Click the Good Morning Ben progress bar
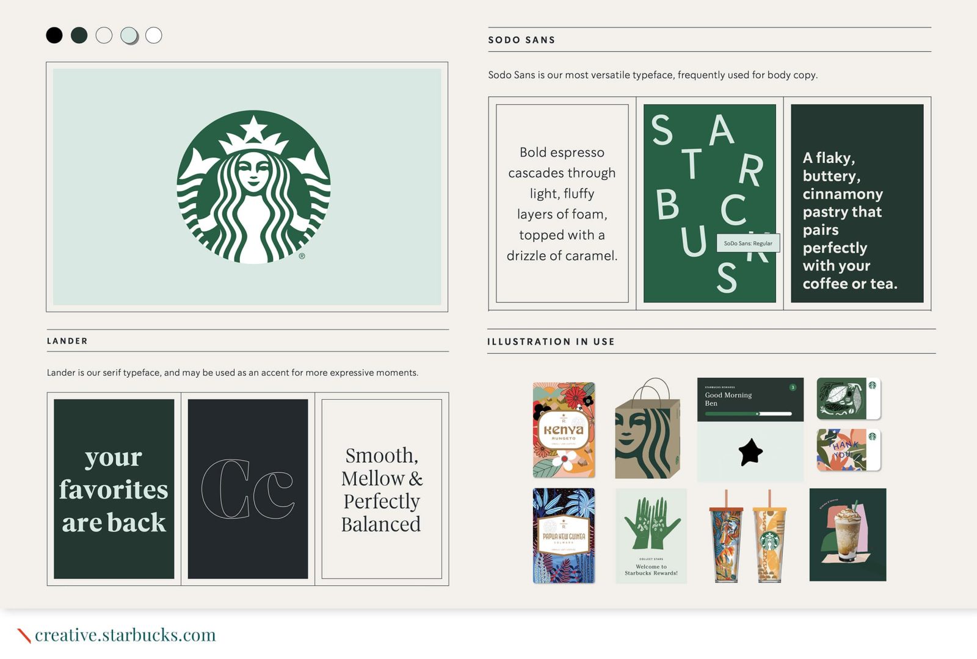Viewport: 977px width, 659px height. 749,414
